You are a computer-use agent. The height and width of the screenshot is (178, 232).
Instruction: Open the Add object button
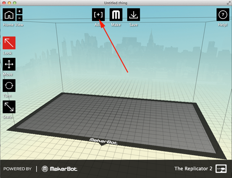[98, 14]
